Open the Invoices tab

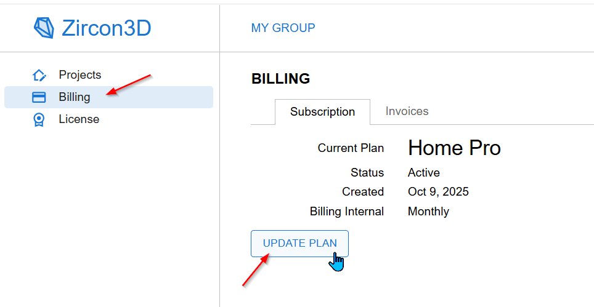[x=407, y=111]
